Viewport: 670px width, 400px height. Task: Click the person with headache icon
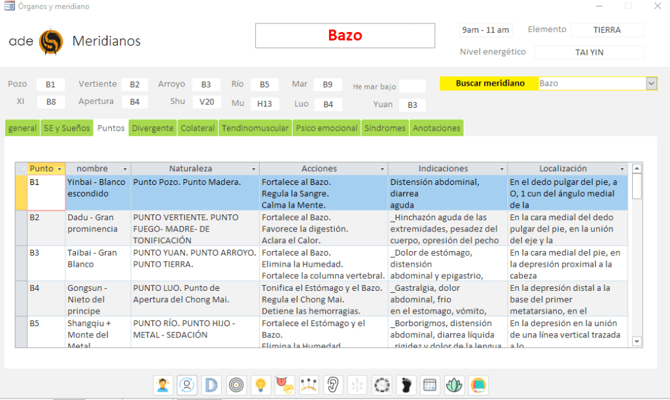(163, 385)
